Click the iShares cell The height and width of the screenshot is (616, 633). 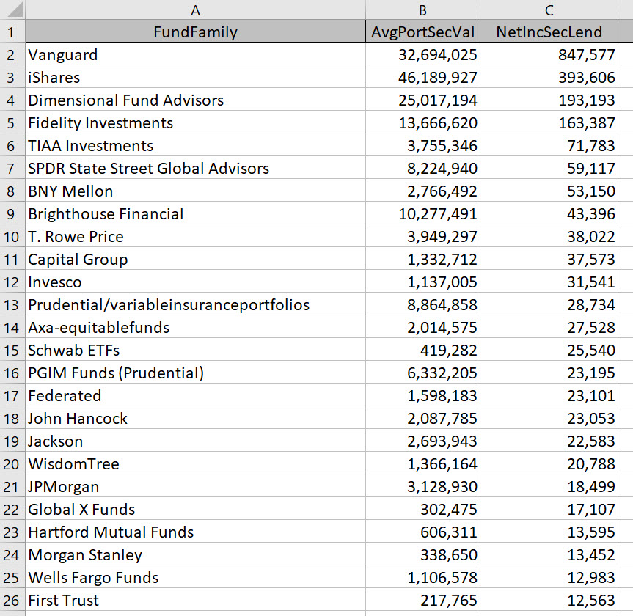(195, 77)
